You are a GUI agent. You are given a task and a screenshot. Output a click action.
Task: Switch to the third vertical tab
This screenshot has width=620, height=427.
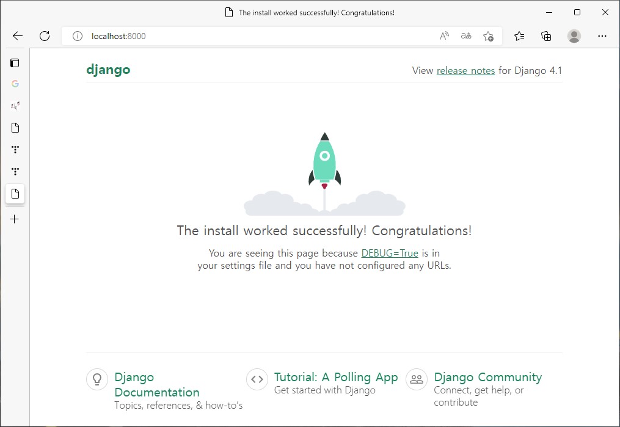tap(15, 106)
